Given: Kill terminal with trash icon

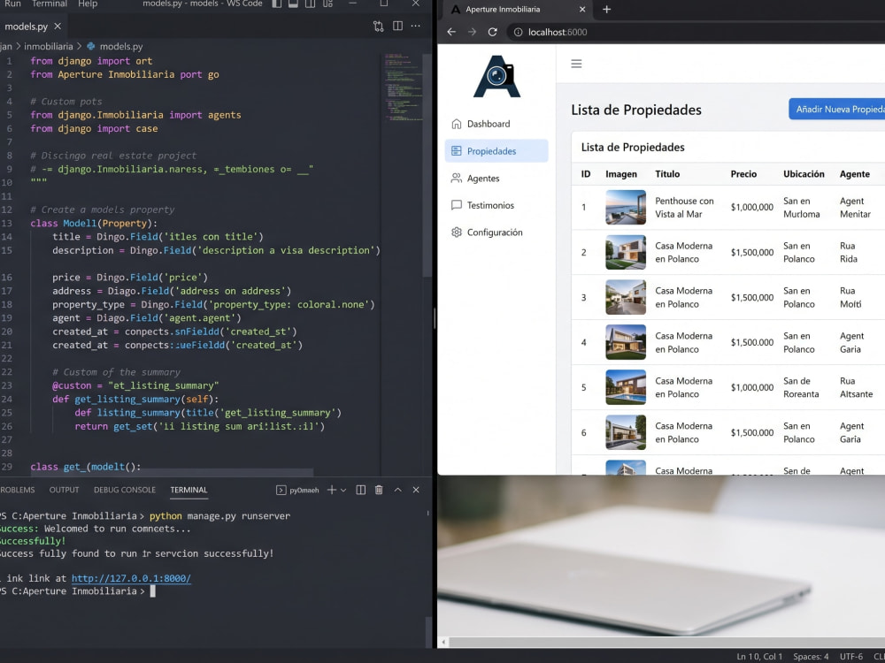Looking at the screenshot, I should point(379,490).
